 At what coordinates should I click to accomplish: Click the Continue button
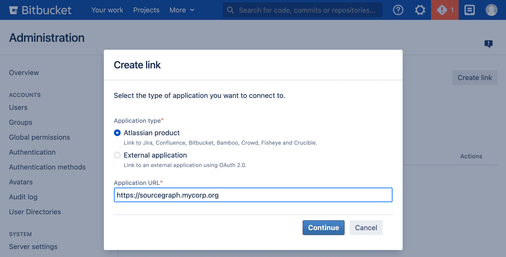(x=323, y=228)
